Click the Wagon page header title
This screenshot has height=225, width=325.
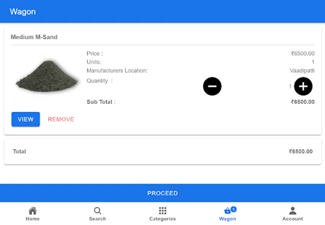click(x=23, y=12)
